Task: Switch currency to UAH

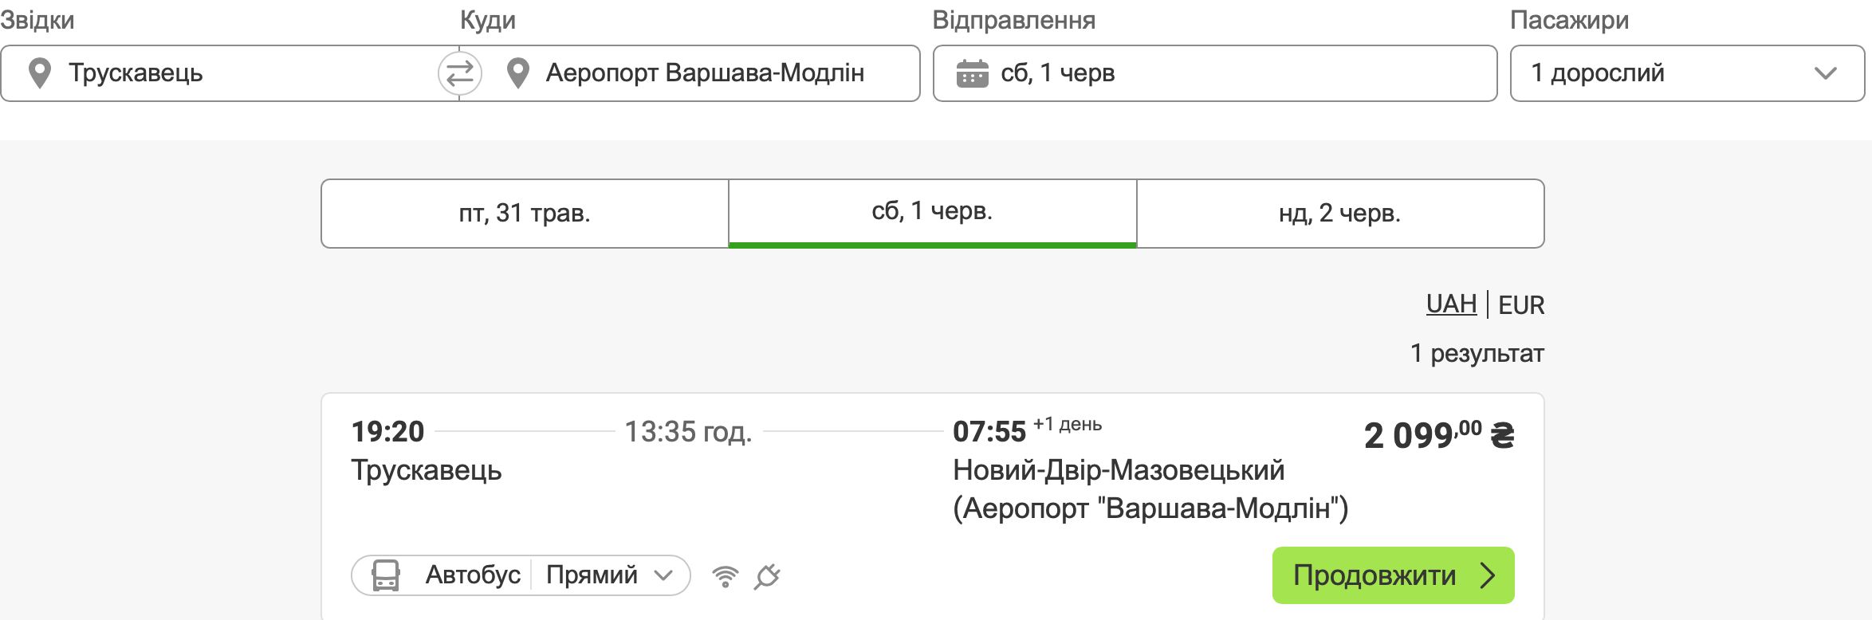Action: (x=1451, y=304)
